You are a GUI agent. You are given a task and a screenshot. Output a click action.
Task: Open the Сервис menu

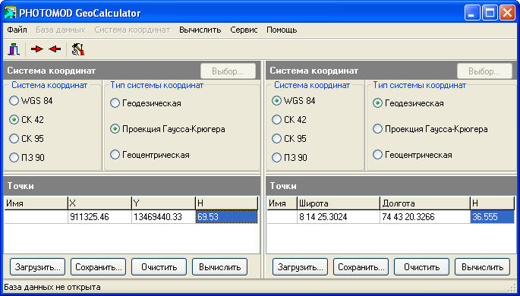pyautogui.click(x=244, y=30)
